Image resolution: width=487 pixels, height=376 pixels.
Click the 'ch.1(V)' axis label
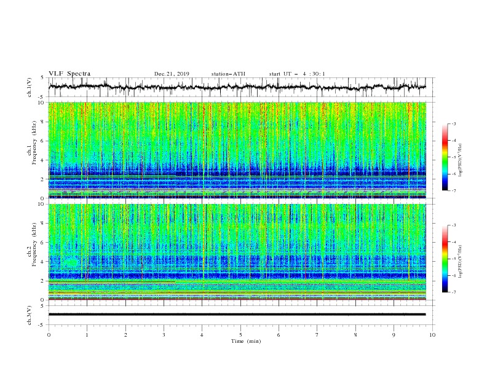pyautogui.click(x=30, y=87)
